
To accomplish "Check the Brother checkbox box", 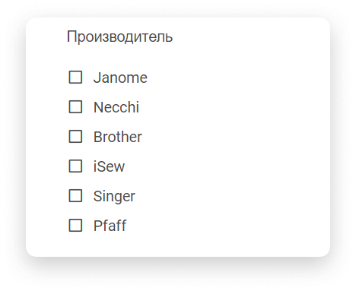I will click(75, 137).
